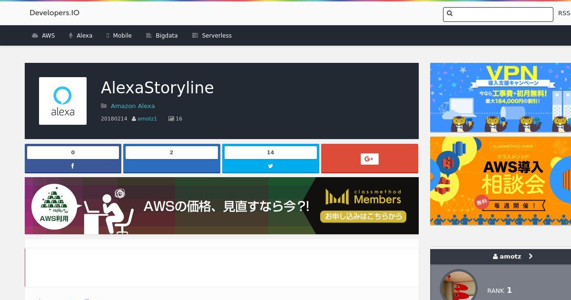Screen dimensions: 571x300
Task: Click the alexa logo thumbnail
Action: 63,101
